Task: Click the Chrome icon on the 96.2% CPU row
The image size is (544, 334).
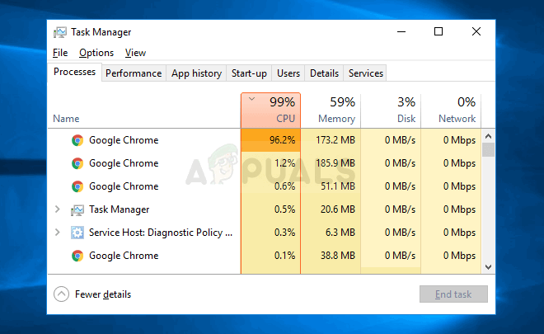Action: (77, 140)
